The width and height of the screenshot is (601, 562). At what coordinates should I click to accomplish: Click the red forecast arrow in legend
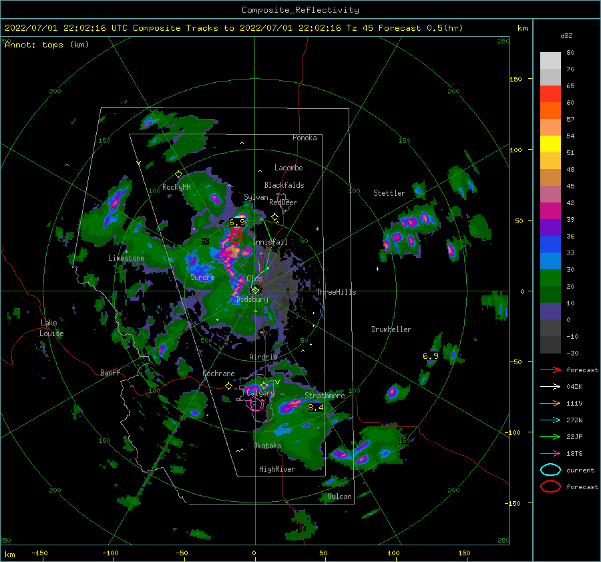(x=550, y=370)
